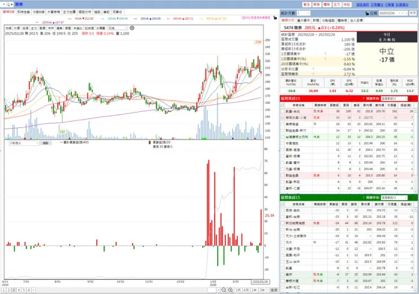Click help icon next to 區間周轉率
This screenshot has width=419, height=294.
[x=313, y=74]
